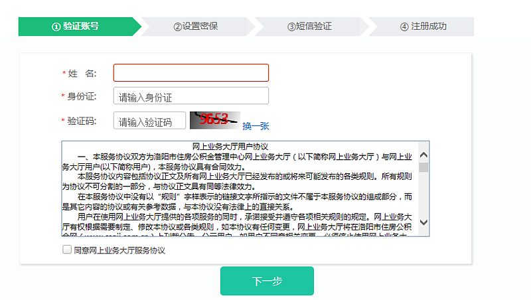This screenshot has width=531, height=300.
Task: Click the 身份证 ID number field
Action: (x=190, y=96)
